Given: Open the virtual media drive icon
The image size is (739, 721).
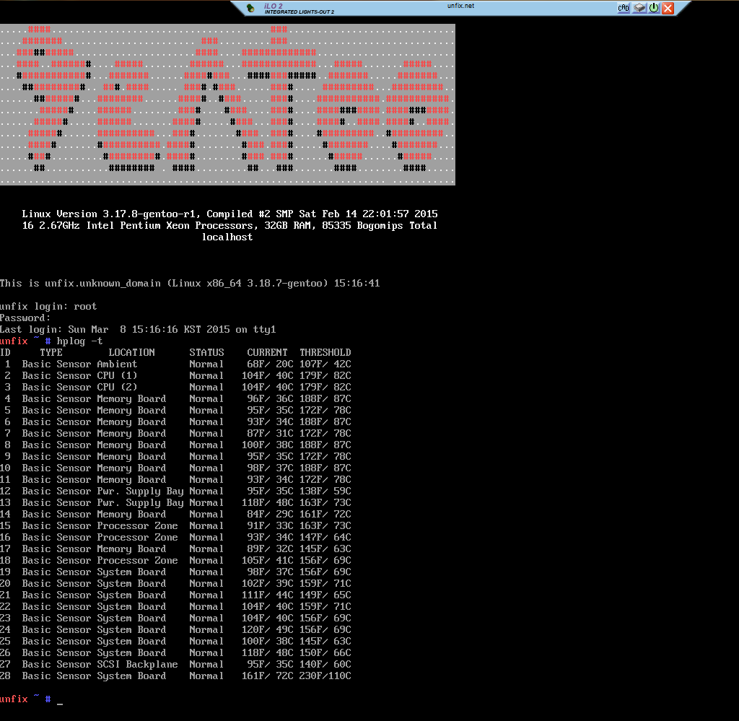Looking at the screenshot, I should [x=639, y=8].
